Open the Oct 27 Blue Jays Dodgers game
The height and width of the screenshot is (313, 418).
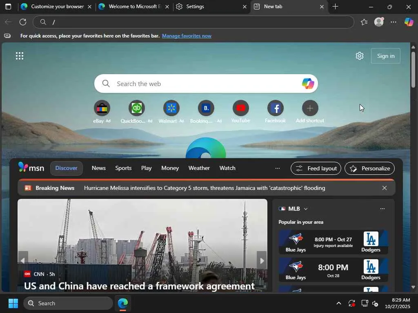click(333, 242)
